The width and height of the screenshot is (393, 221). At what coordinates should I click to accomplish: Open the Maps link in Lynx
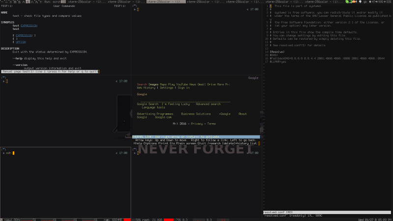tap(163, 84)
